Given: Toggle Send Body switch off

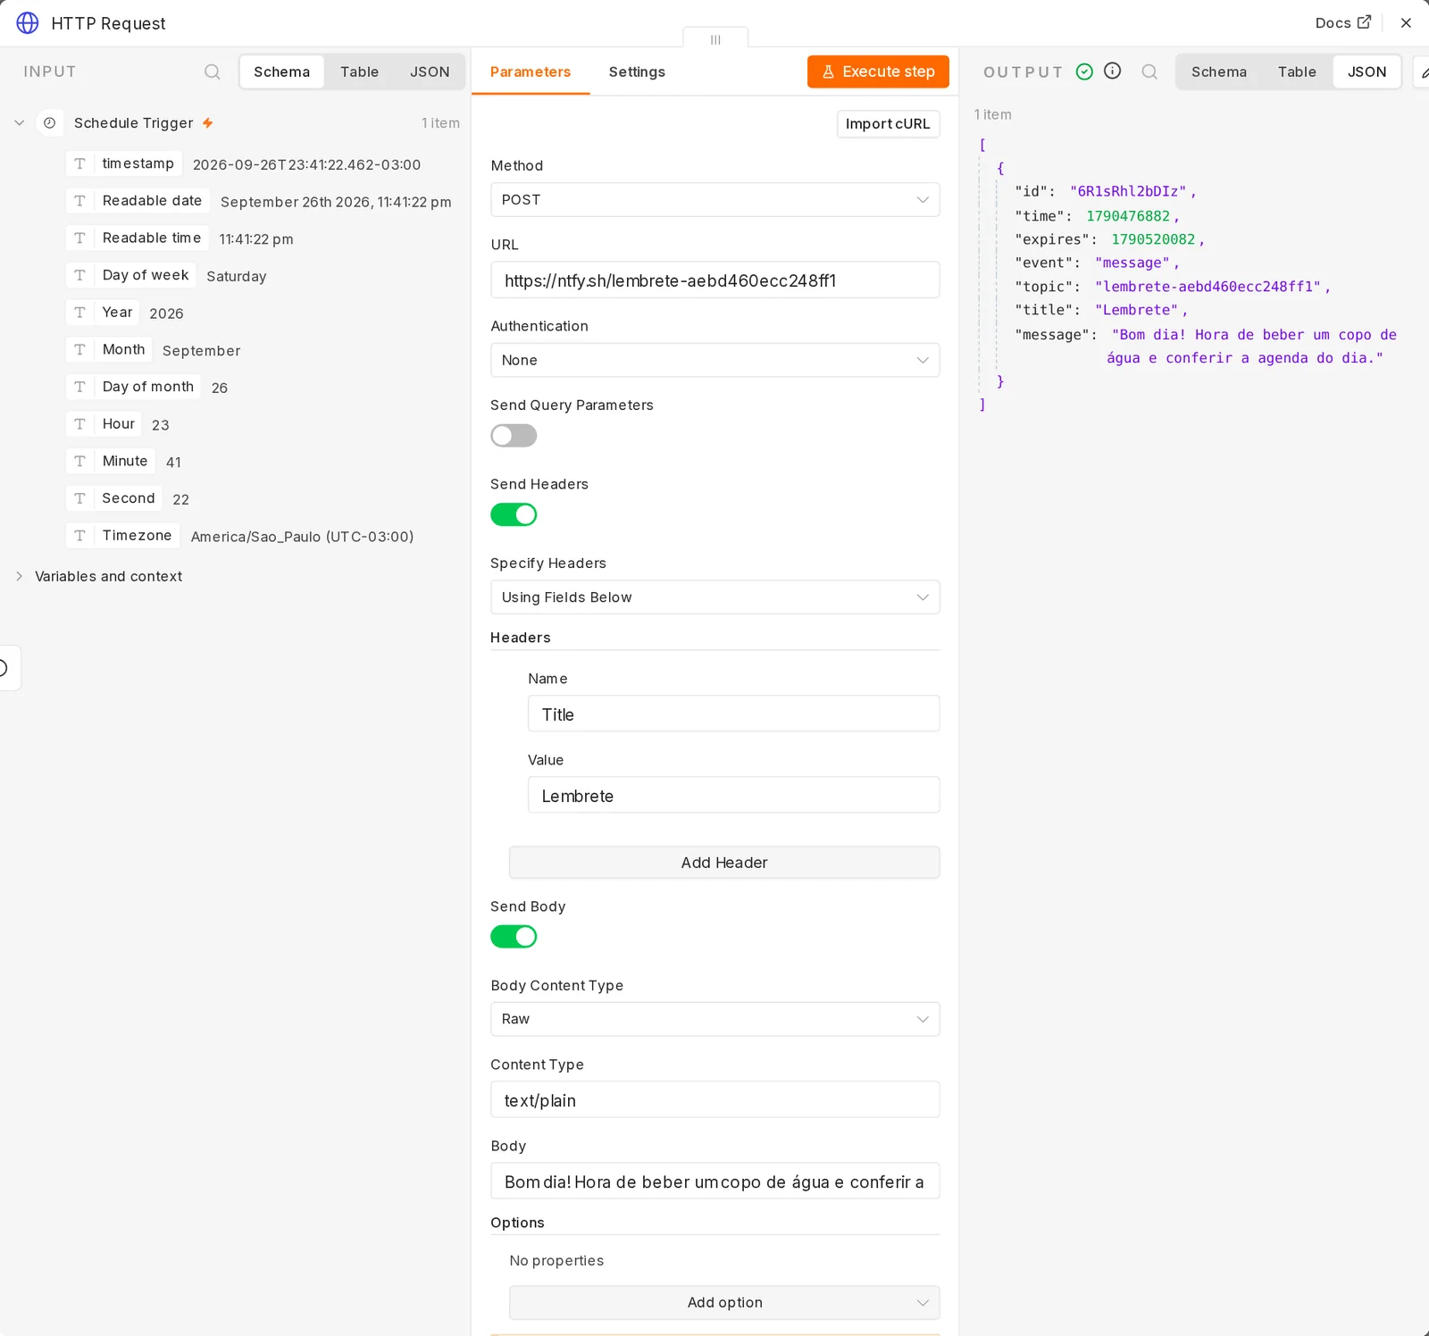Looking at the screenshot, I should (x=514, y=937).
